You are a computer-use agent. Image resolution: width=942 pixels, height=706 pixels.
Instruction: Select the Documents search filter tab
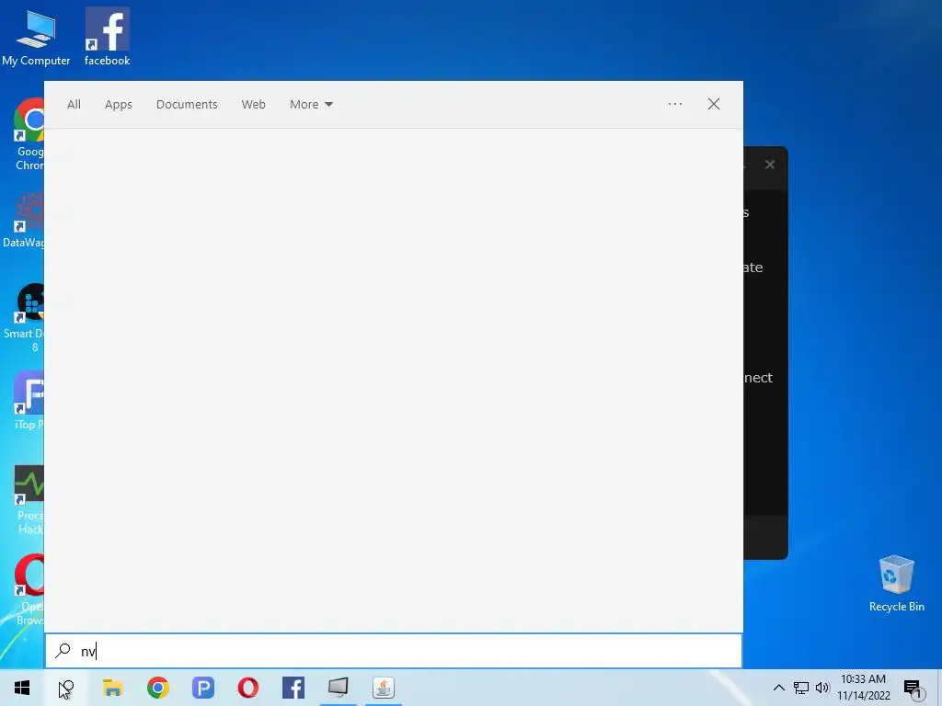click(187, 105)
